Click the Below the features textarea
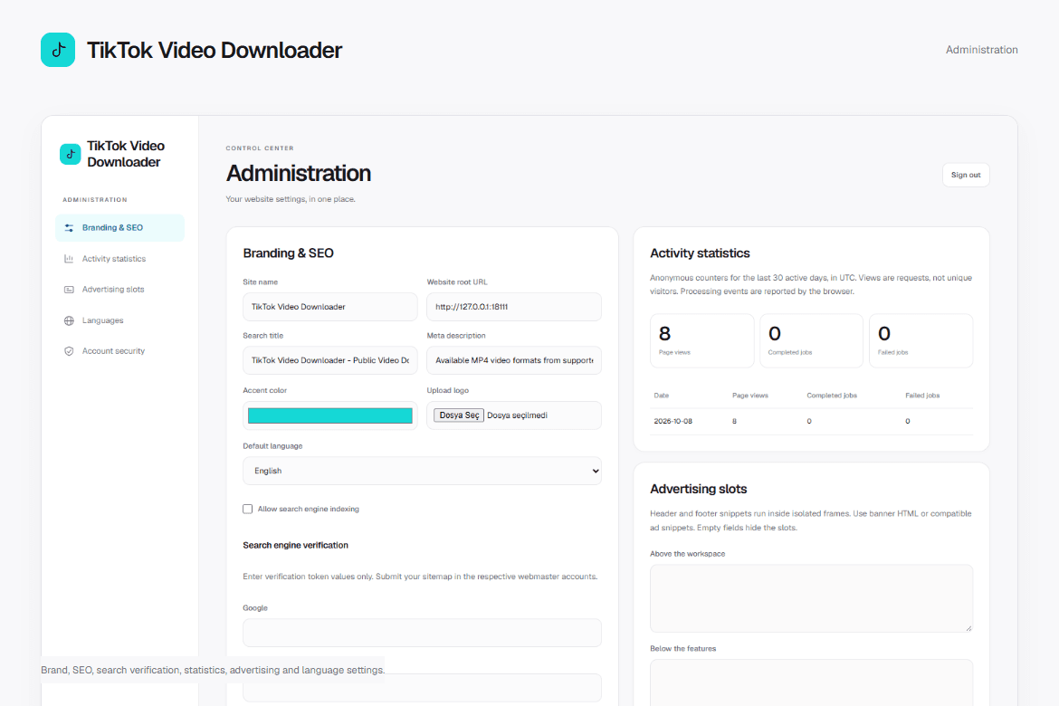 pos(811,683)
